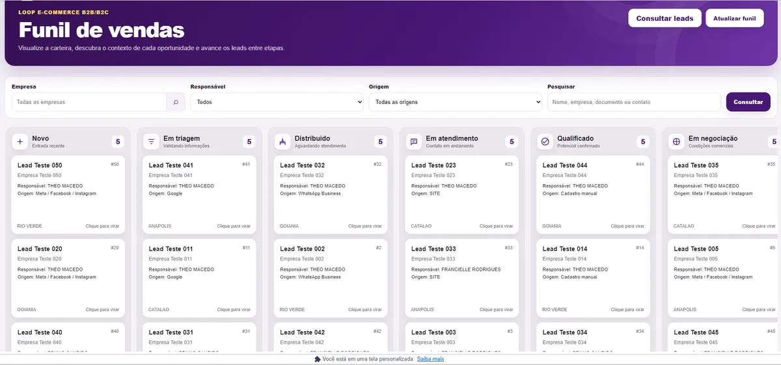Click the Lead Teste 005 title
This screenshot has width=781, height=365.
point(696,249)
